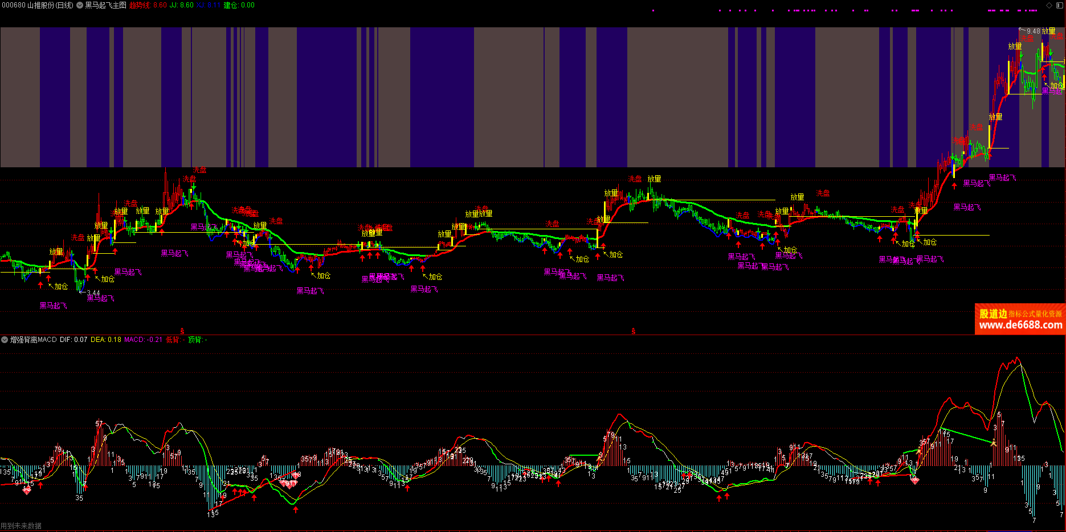
Task: Click the red 趋势线: 8.60 legend label
Action: (x=148, y=5)
